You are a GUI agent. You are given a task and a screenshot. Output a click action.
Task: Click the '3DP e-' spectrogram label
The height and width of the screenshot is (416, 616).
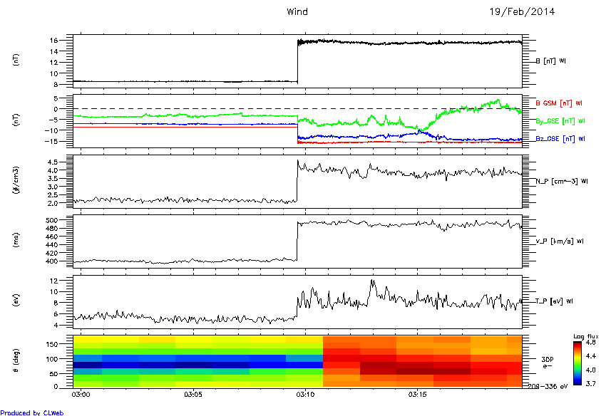tap(548, 363)
